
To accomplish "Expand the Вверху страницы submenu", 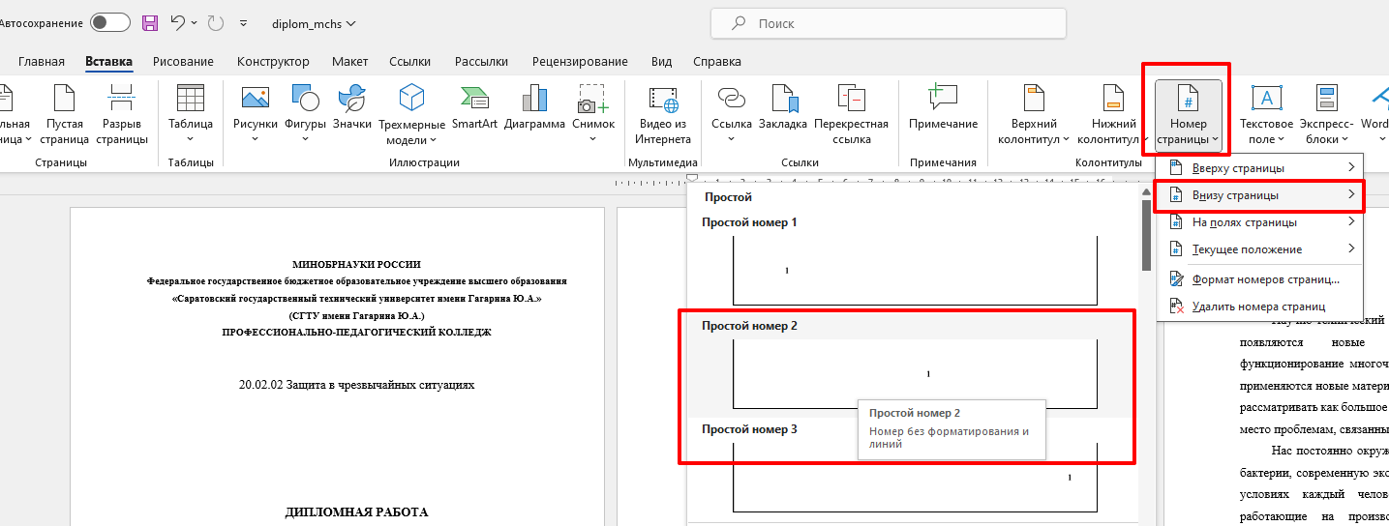I will click(1260, 168).
